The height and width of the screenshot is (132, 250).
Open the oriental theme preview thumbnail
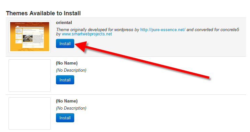pos(30,37)
